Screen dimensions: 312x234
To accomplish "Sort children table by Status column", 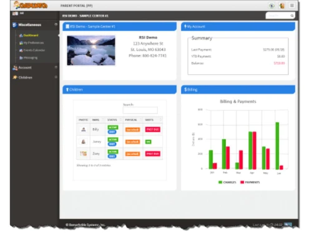I will [x=114, y=120].
